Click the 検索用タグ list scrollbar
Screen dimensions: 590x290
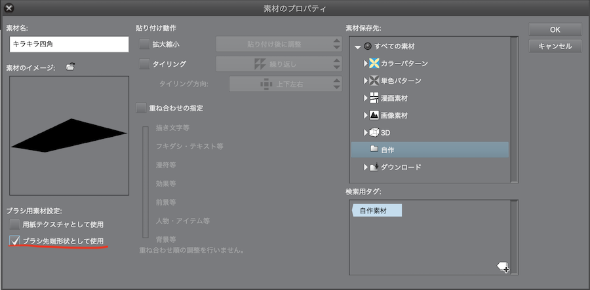coord(514,237)
